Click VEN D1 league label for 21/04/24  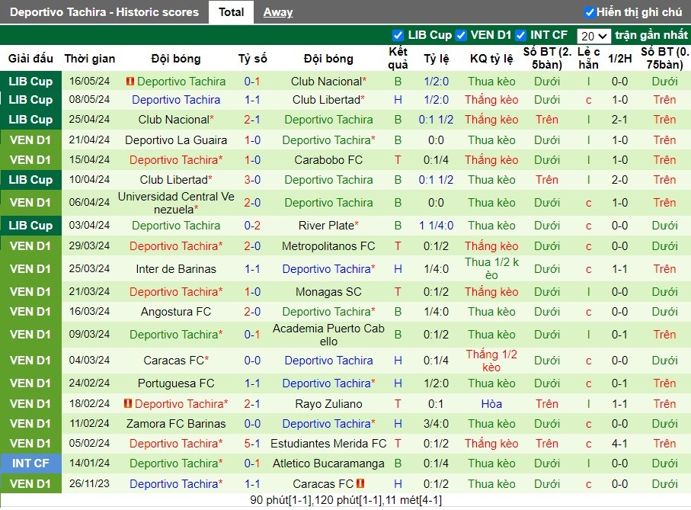click(x=30, y=140)
